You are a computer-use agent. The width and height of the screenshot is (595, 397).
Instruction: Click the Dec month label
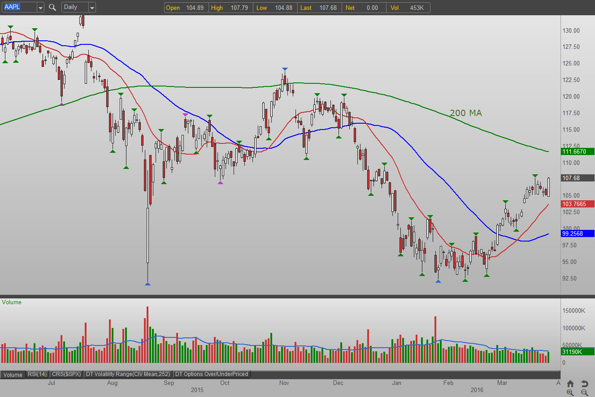338,383
